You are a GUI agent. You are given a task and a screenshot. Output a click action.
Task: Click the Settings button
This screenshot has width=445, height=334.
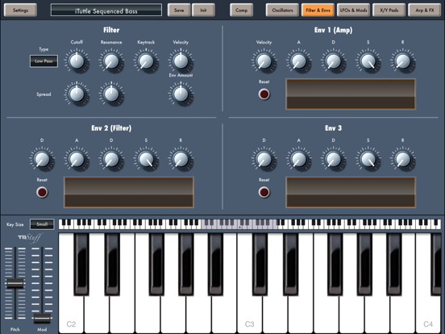(20, 10)
